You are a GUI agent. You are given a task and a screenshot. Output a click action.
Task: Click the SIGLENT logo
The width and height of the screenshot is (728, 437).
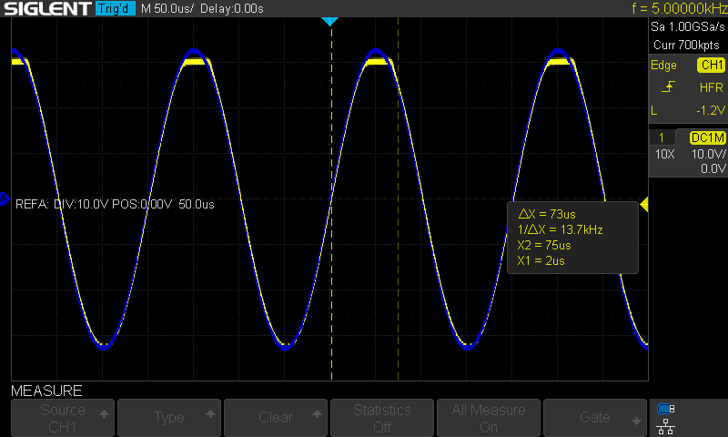coord(47,8)
